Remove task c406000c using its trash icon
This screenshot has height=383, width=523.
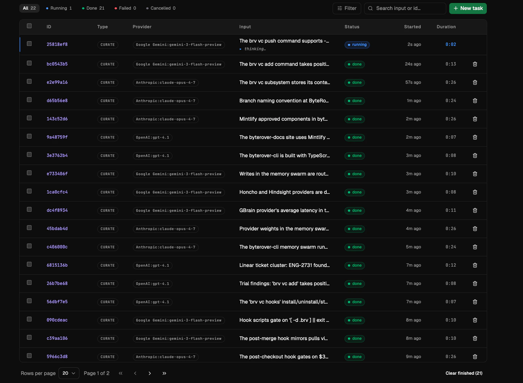[x=475, y=247]
